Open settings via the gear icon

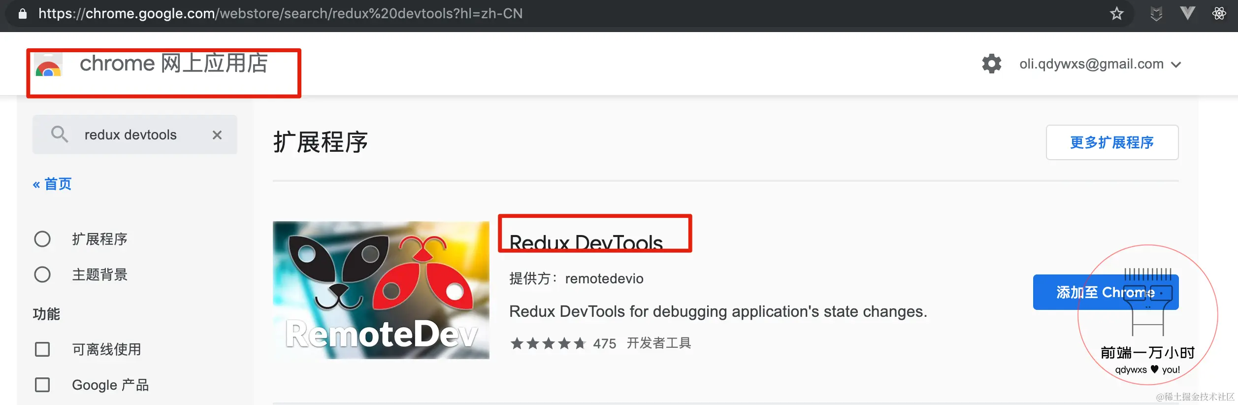point(991,64)
